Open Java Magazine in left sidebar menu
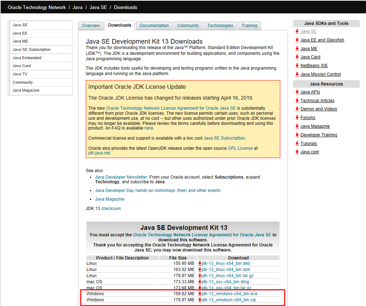 (41, 90)
